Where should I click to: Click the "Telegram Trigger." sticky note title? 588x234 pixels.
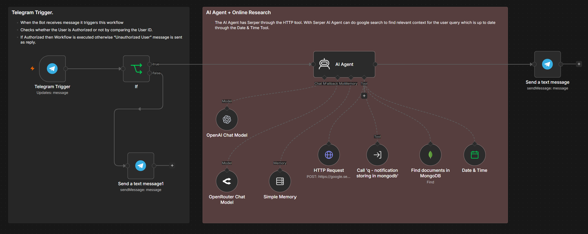click(x=33, y=13)
